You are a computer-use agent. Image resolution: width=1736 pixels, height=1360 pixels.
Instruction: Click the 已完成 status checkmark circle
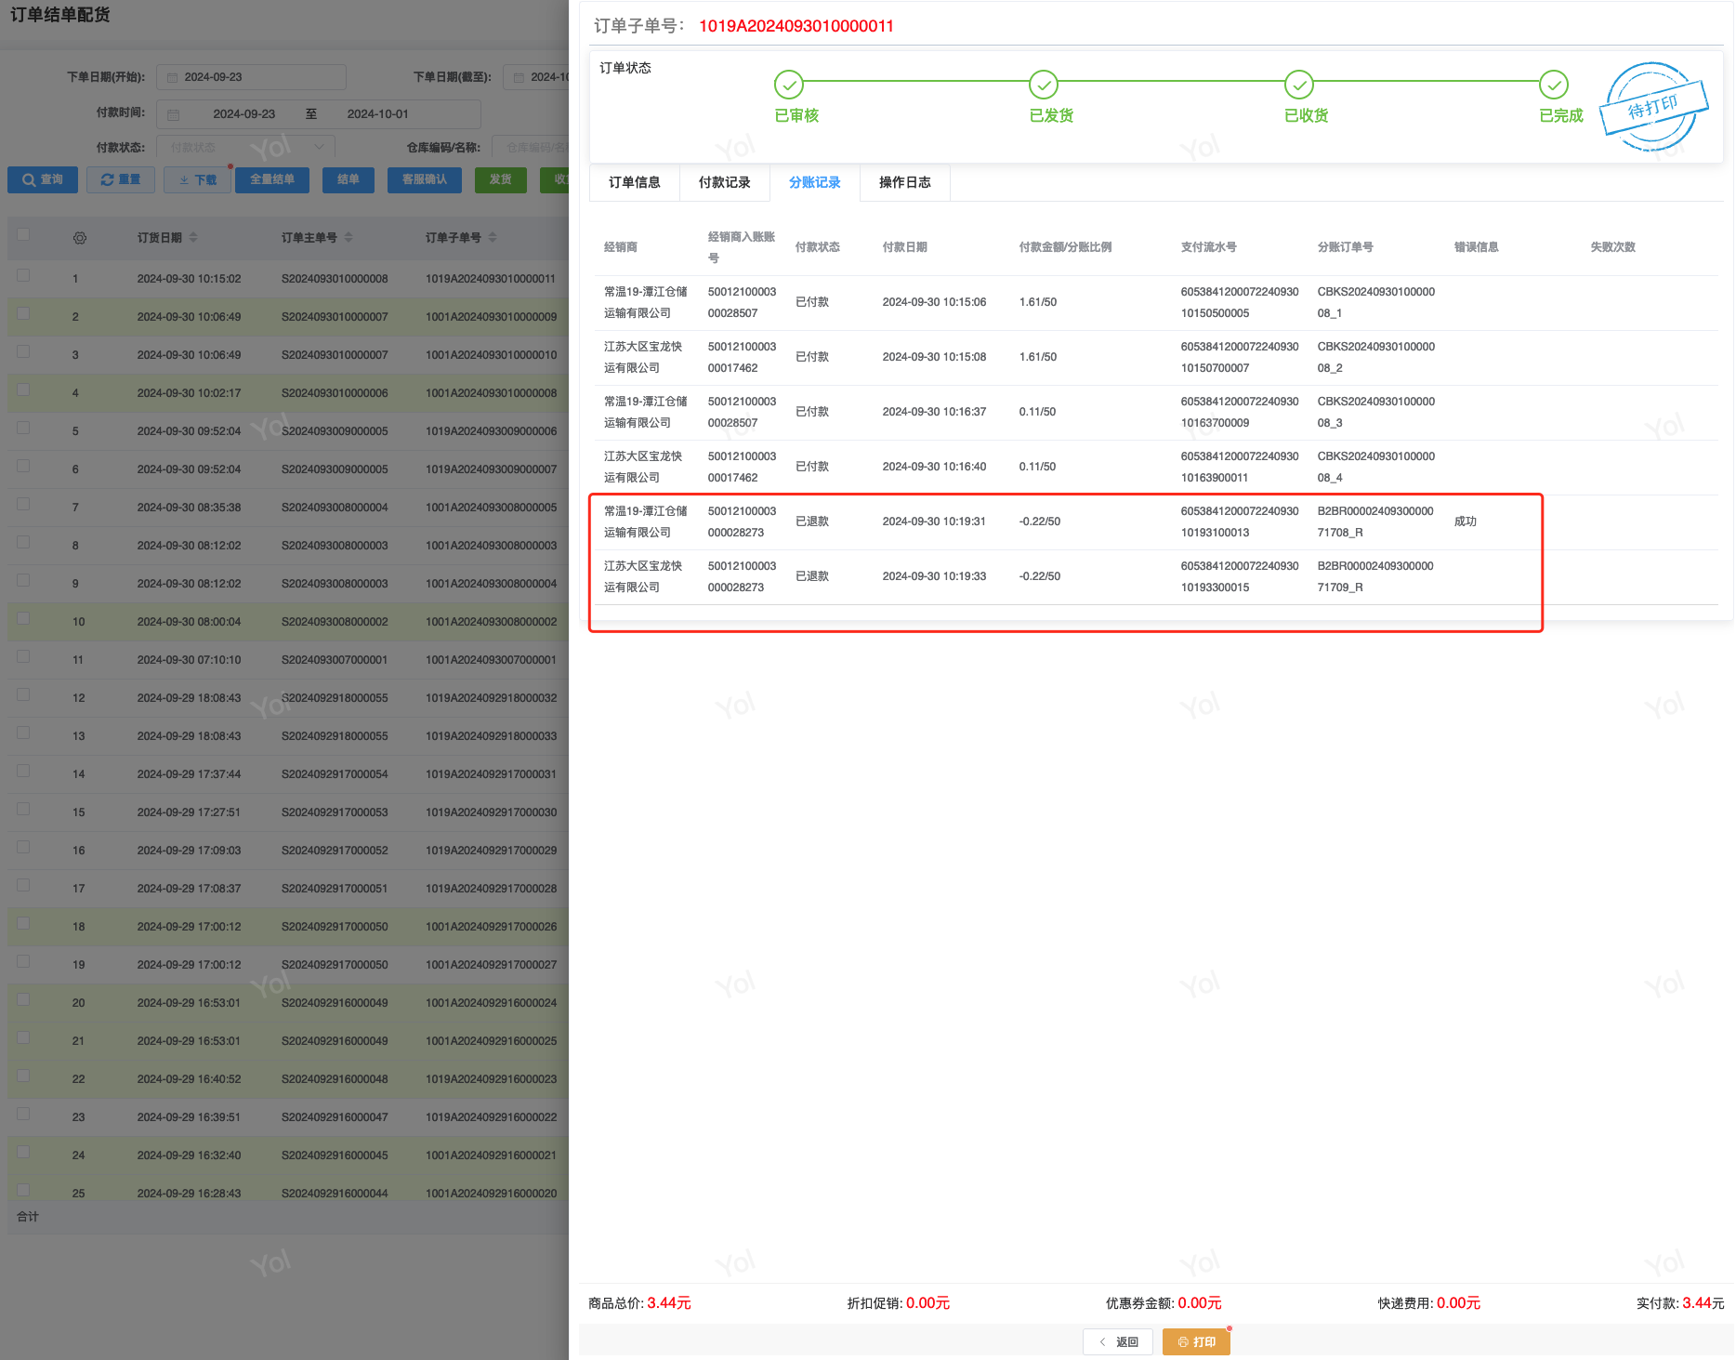pyautogui.click(x=1553, y=85)
